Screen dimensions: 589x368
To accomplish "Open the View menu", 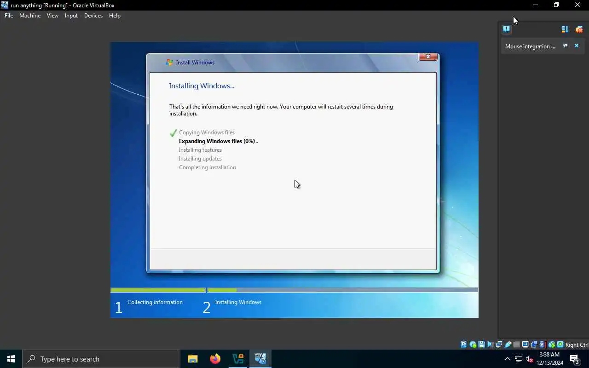I will pyautogui.click(x=52, y=15).
